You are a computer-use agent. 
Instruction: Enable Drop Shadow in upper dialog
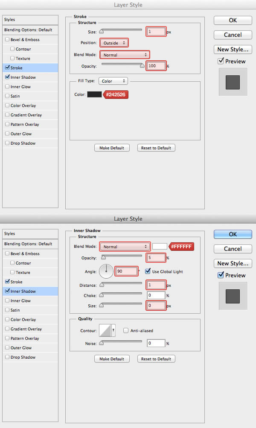click(7, 143)
